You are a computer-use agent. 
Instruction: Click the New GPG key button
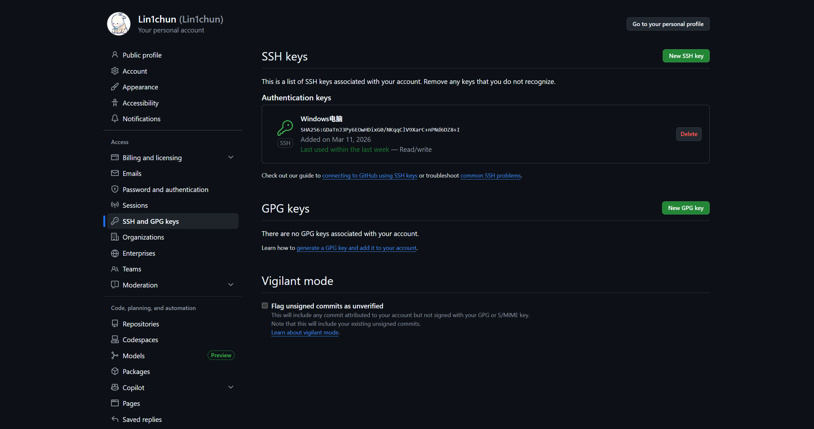pyautogui.click(x=686, y=208)
